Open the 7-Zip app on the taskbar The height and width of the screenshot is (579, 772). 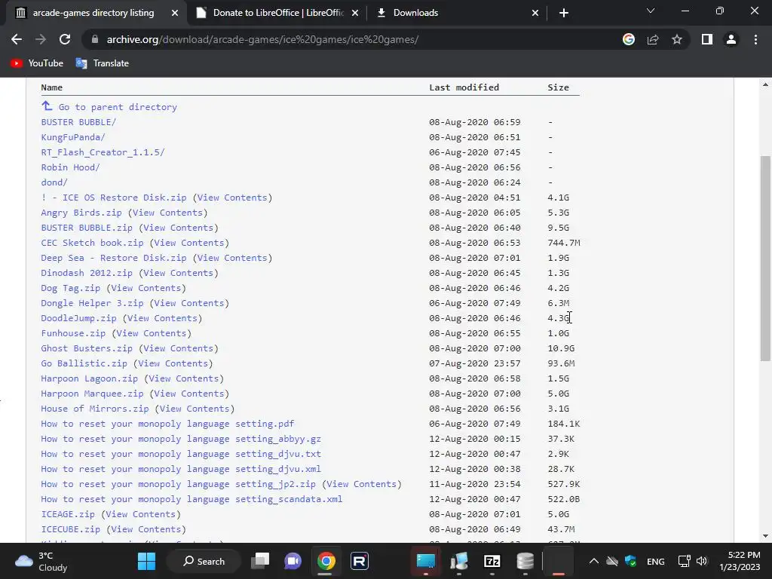[x=492, y=561]
